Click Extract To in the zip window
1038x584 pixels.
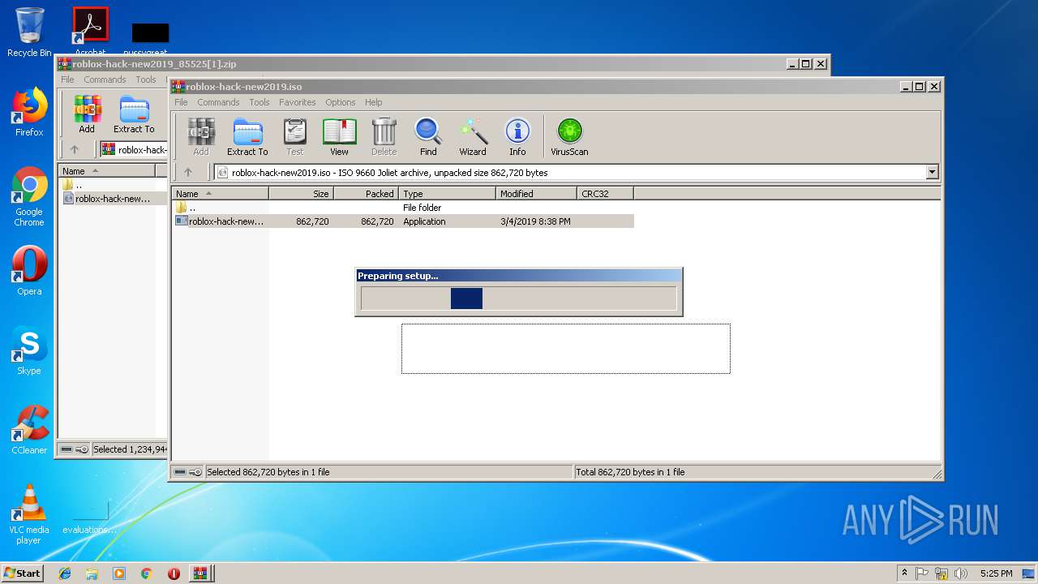click(134, 114)
